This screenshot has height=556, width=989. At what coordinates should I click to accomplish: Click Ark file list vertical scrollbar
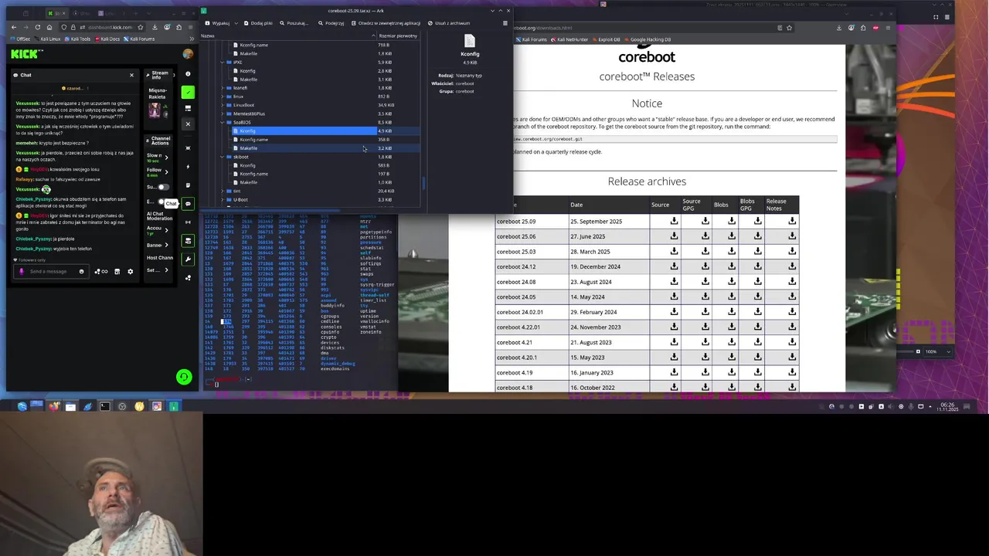pos(423,184)
